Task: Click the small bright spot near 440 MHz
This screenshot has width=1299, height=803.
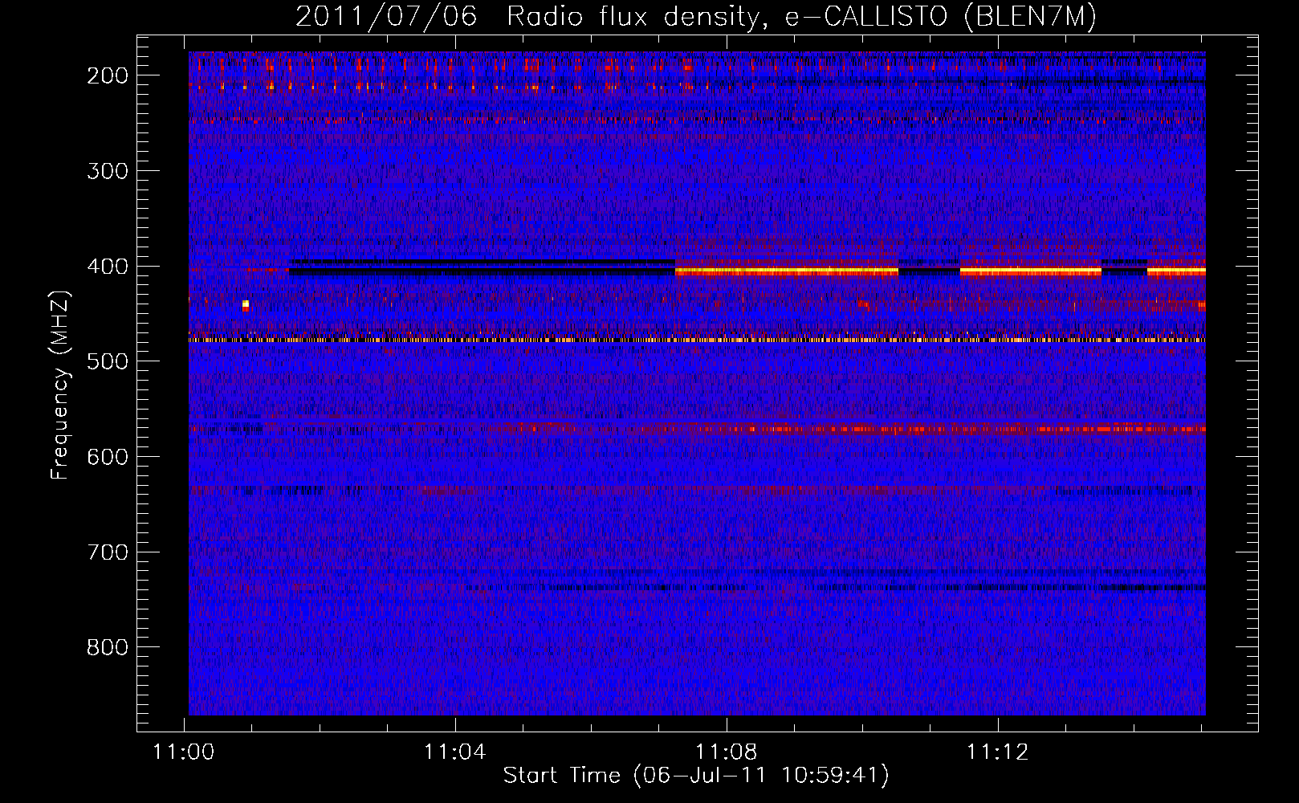Action: (x=246, y=305)
